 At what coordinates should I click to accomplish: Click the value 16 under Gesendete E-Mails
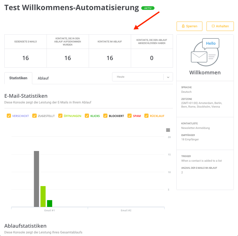pyautogui.click(x=25, y=58)
